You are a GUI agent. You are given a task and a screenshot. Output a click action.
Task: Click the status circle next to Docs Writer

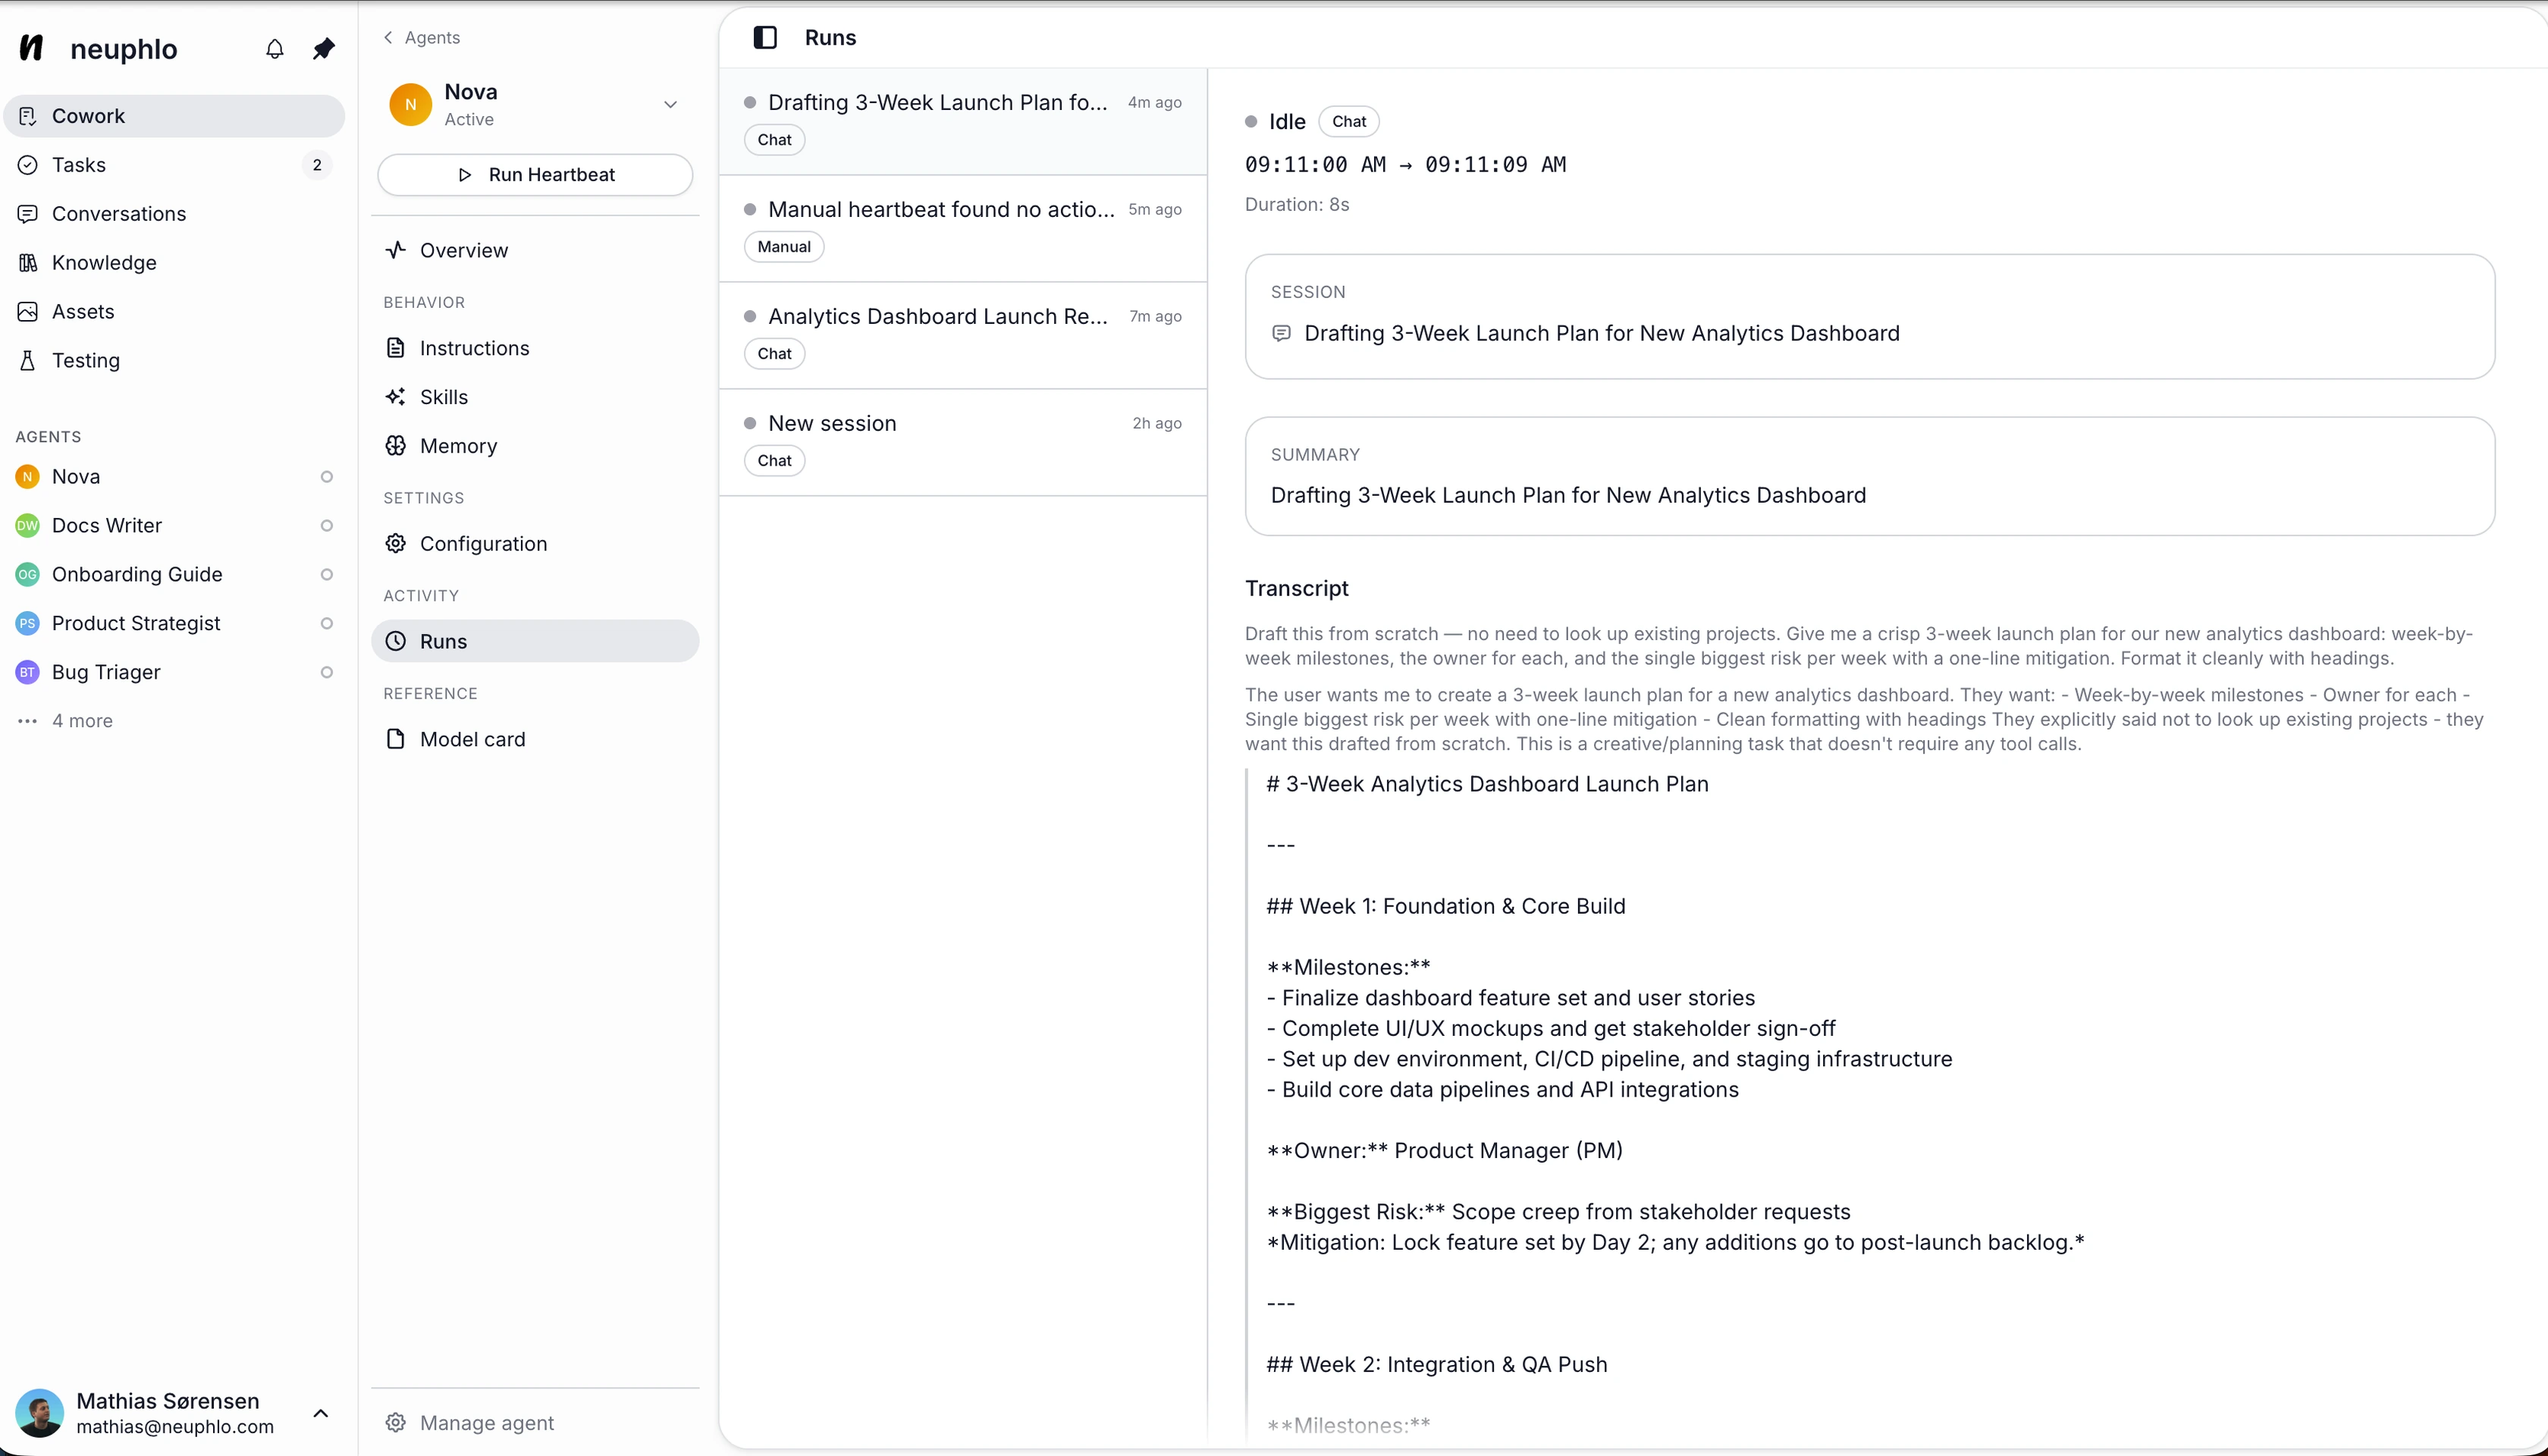pos(326,526)
